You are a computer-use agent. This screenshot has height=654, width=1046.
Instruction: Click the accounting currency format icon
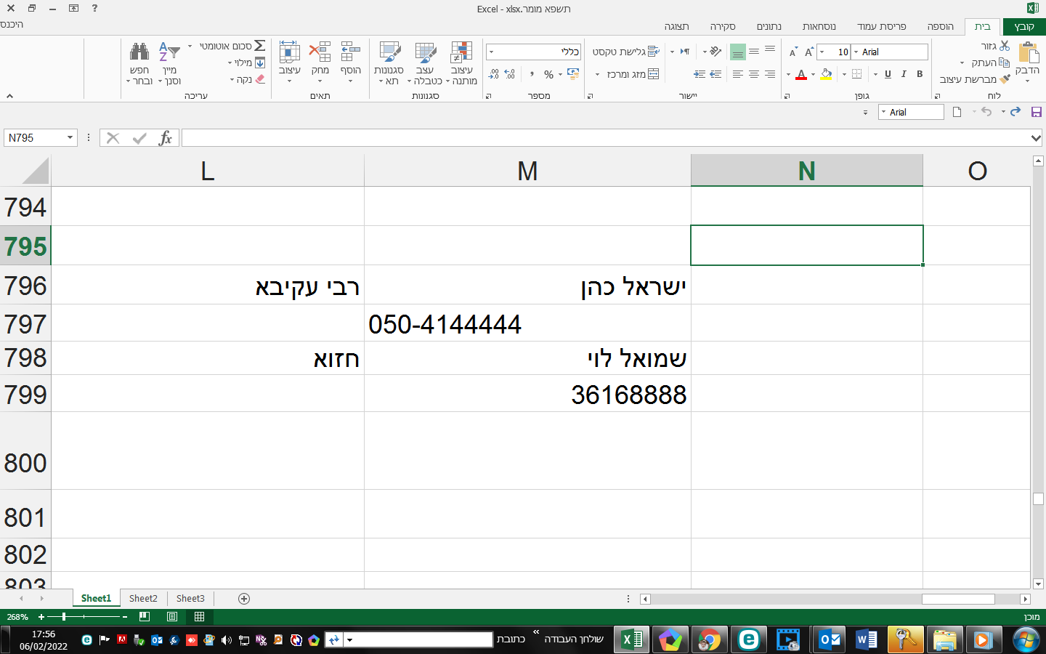point(573,74)
